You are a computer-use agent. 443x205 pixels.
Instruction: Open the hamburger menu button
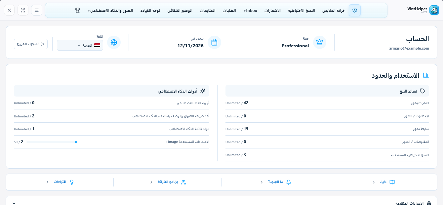(36, 10)
